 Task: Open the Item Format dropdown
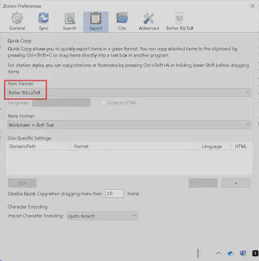129,92
